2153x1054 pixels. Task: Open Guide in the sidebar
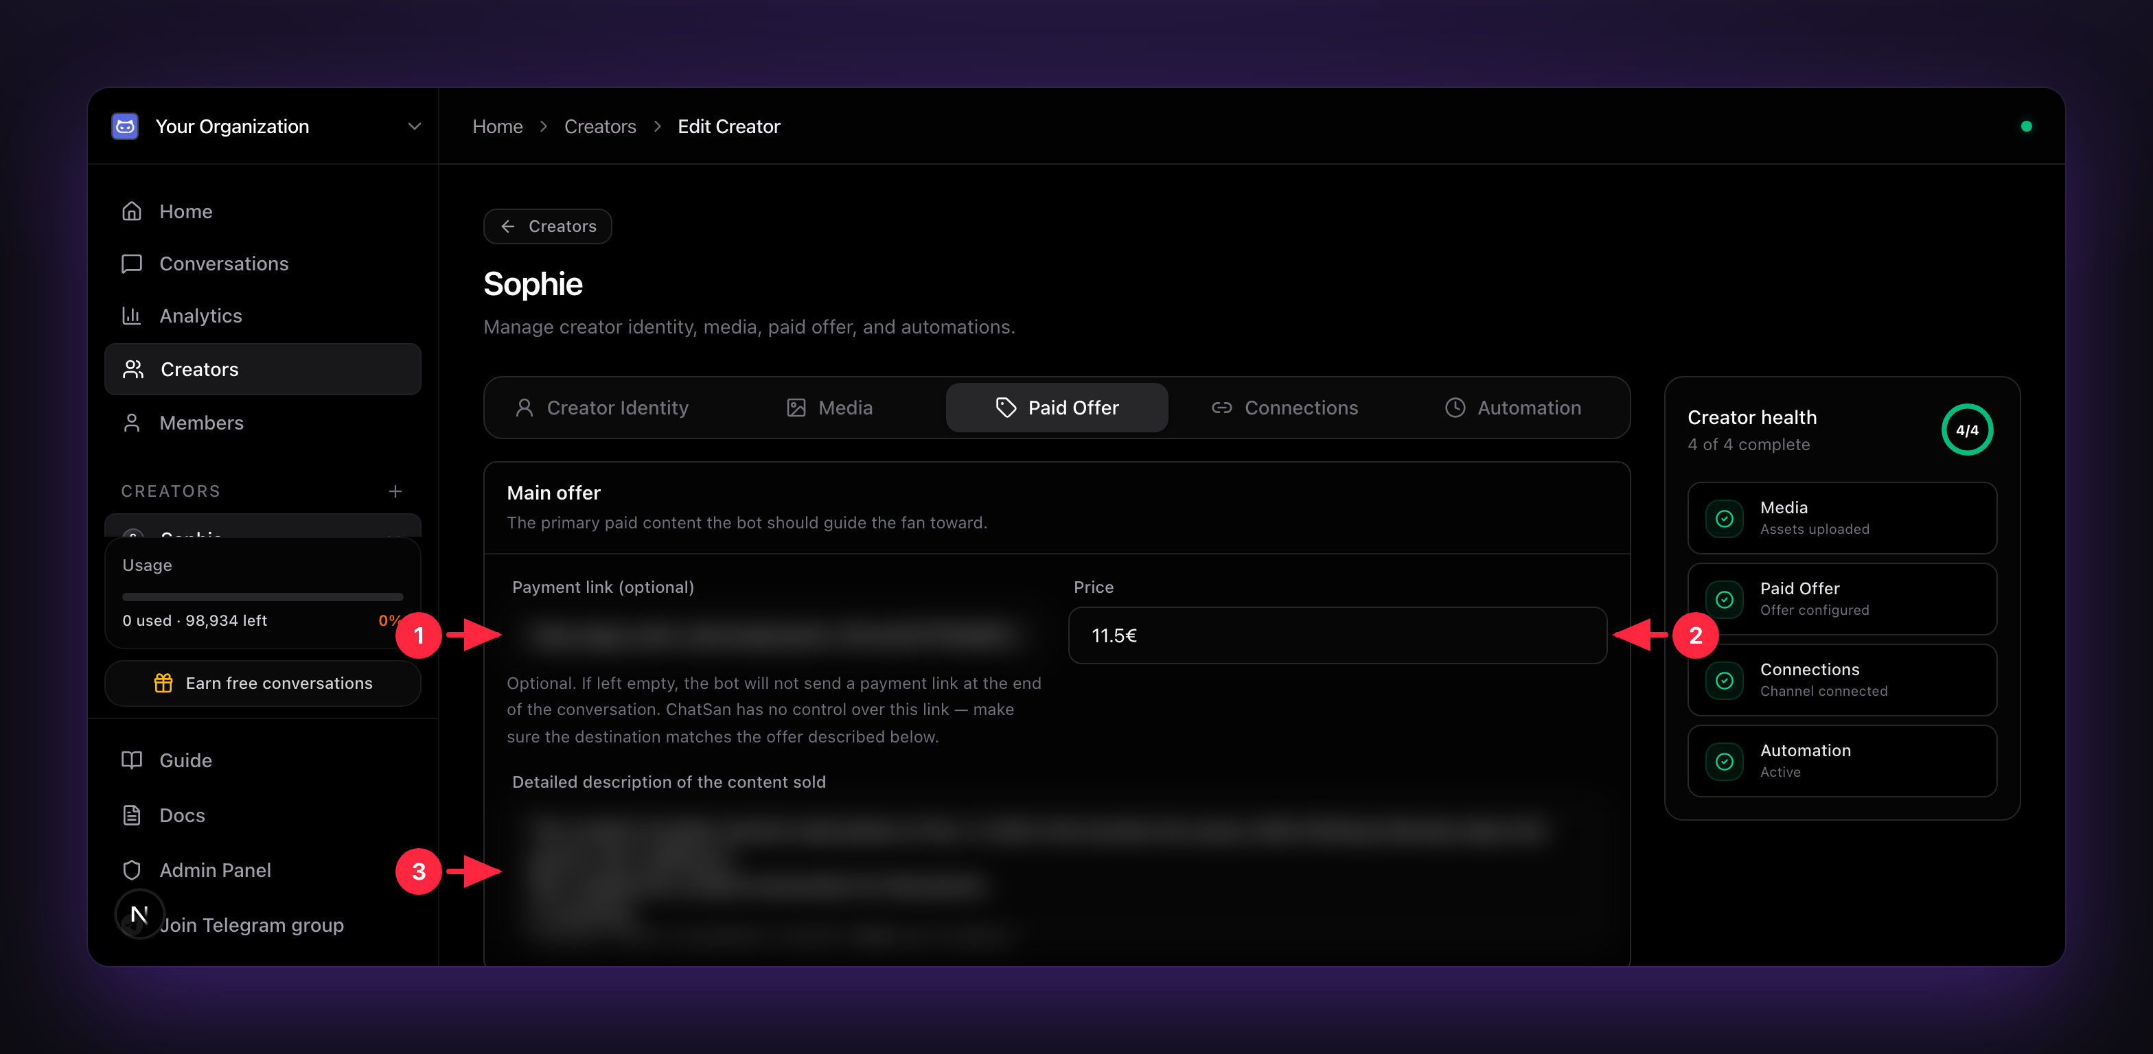(262, 760)
